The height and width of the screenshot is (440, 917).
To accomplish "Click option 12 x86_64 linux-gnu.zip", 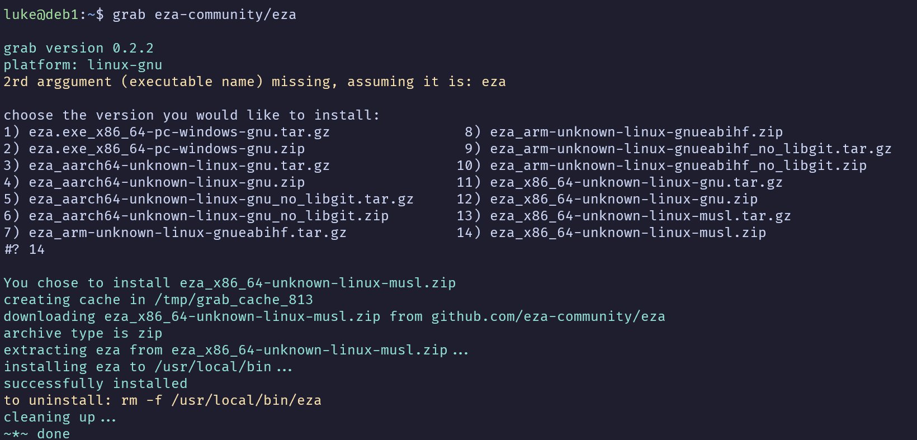I will pos(607,199).
